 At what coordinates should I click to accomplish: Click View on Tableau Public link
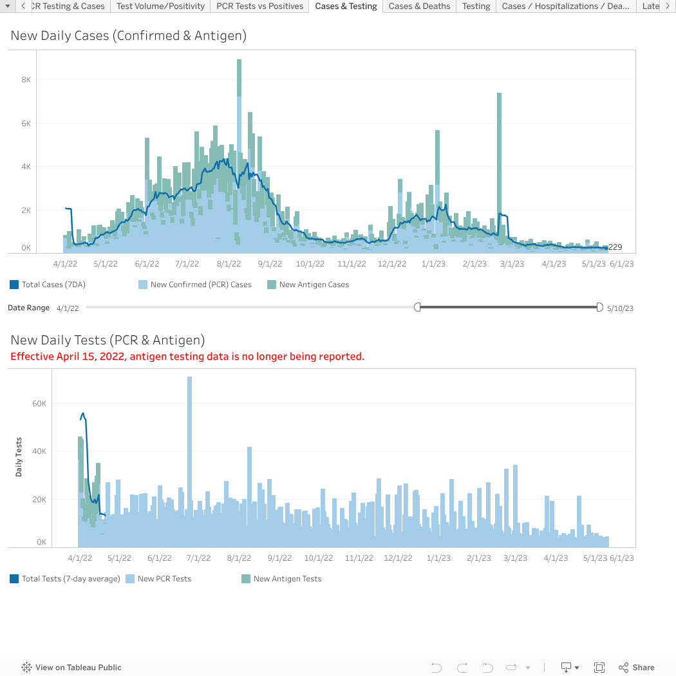click(x=78, y=668)
